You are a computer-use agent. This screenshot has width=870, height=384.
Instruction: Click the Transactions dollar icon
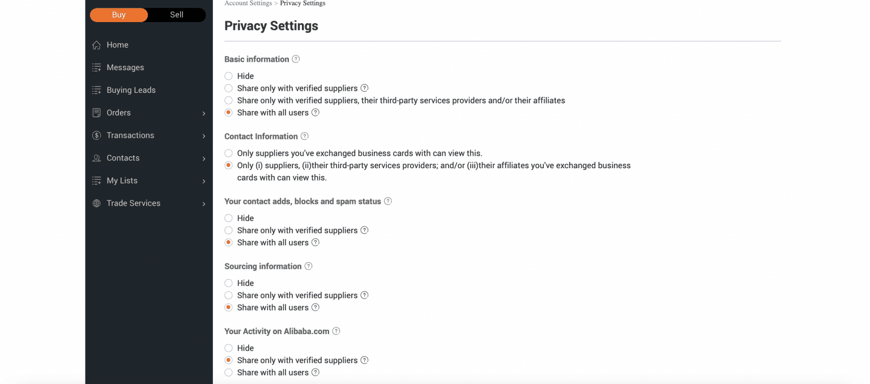[x=96, y=136]
